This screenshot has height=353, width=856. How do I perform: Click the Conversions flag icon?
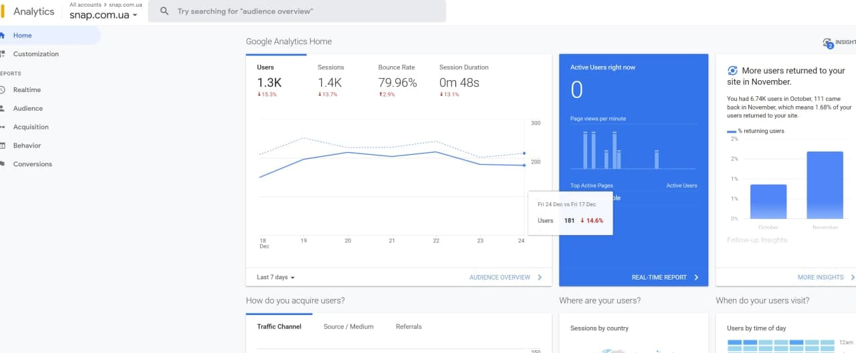[3, 164]
